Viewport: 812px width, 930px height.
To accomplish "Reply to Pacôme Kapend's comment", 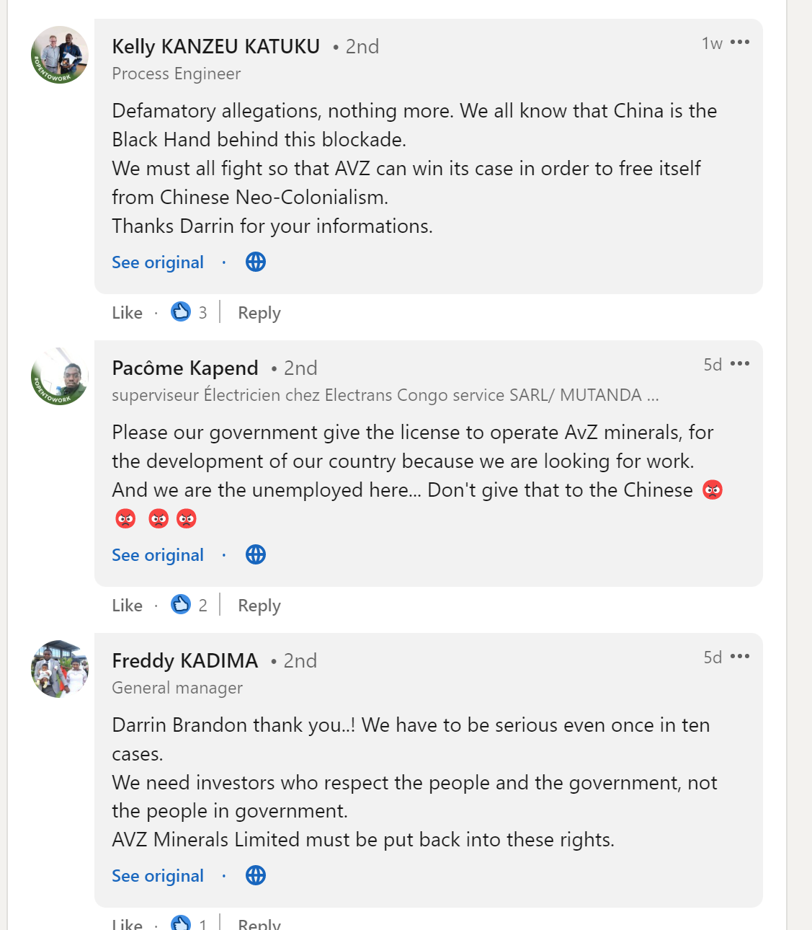I will click(259, 606).
